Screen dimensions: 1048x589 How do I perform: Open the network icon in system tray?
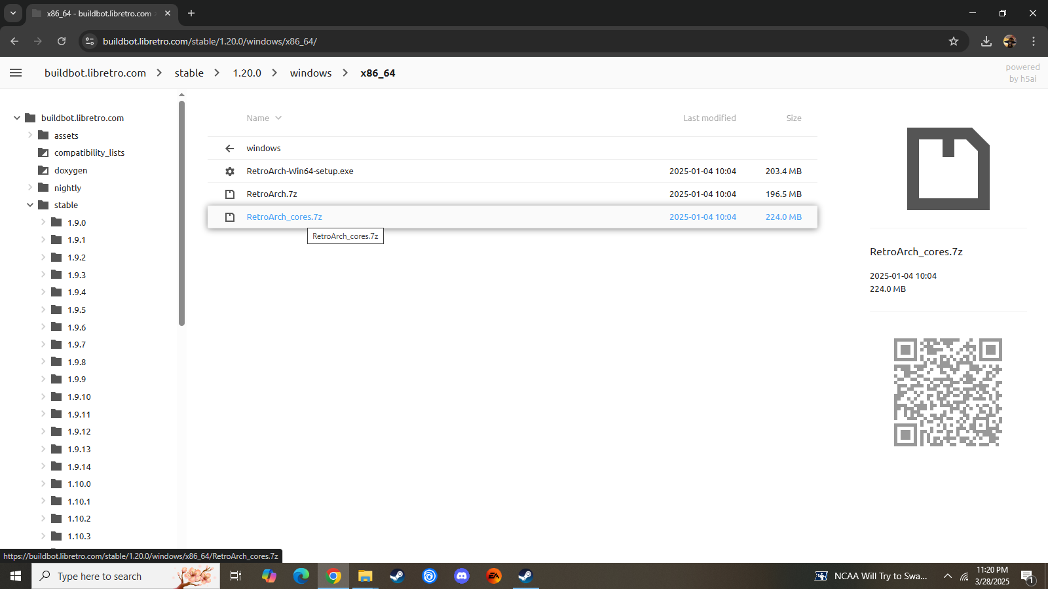click(965, 576)
